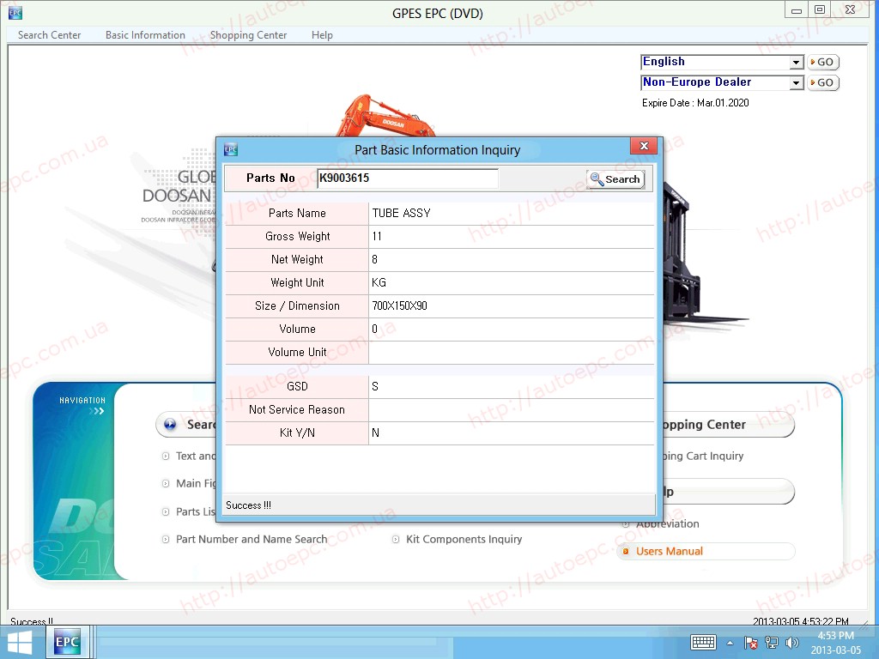This screenshot has width=879, height=659.
Task: Open the Shopping Center menu
Action: pyautogui.click(x=248, y=34)
